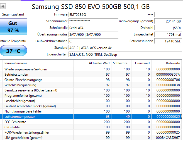Click current value 63 in Luftstromtemperatur row

pos(108,116)
